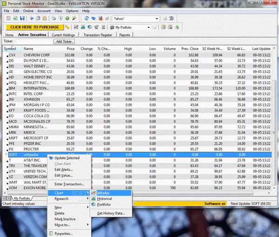Choose Intraday in the Chart submenu
The width and height of the screenshot is (279, 237).
111,193
